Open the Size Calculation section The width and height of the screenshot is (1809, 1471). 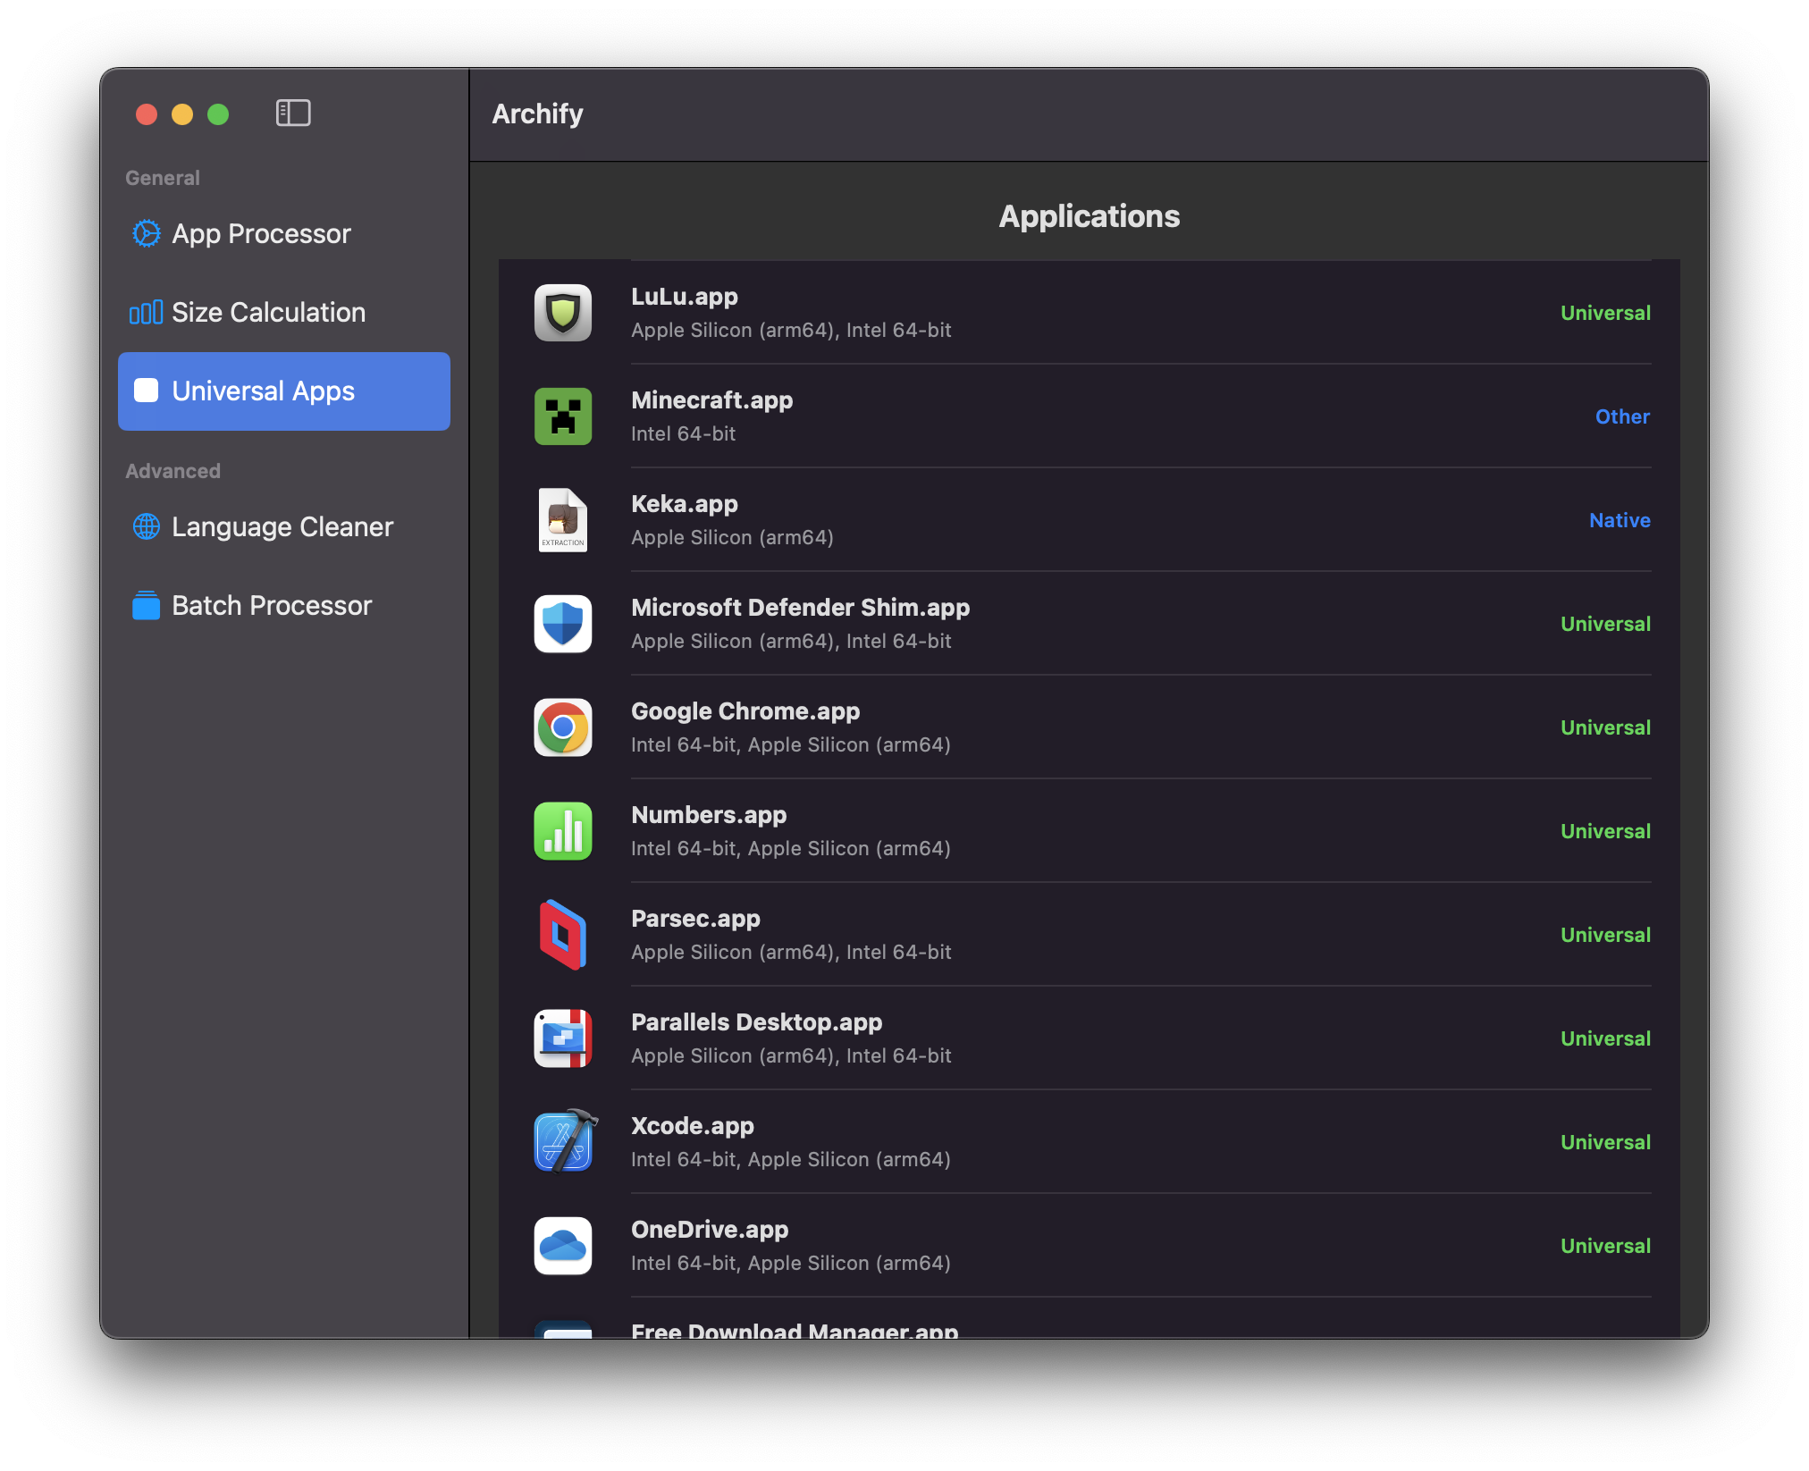point(284,313)
